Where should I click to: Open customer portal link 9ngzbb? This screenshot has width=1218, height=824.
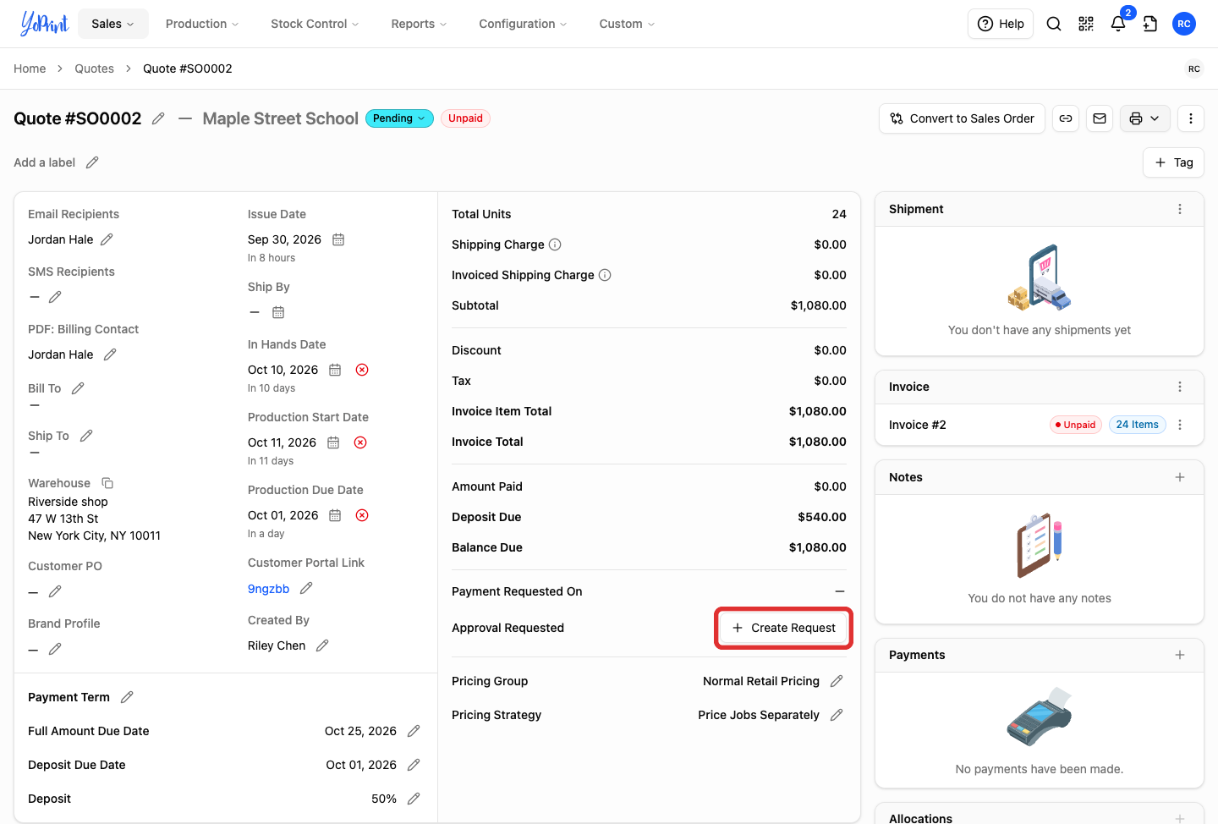[268, 589]
